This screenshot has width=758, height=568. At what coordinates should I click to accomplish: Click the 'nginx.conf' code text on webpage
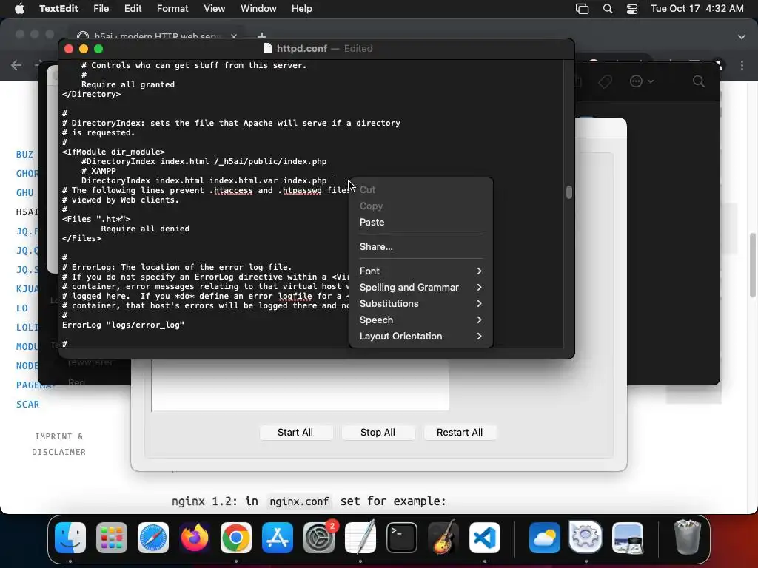pyautogui.click(x=299, y=501)
